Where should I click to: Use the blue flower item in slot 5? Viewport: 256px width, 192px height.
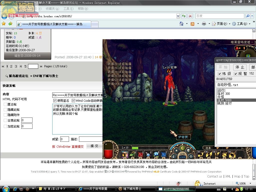[156, 154]
